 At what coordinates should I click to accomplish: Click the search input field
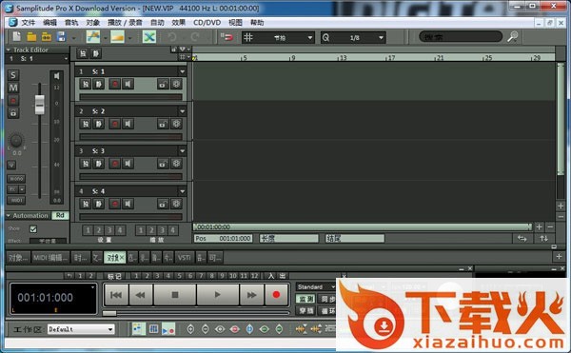[461, 37]
